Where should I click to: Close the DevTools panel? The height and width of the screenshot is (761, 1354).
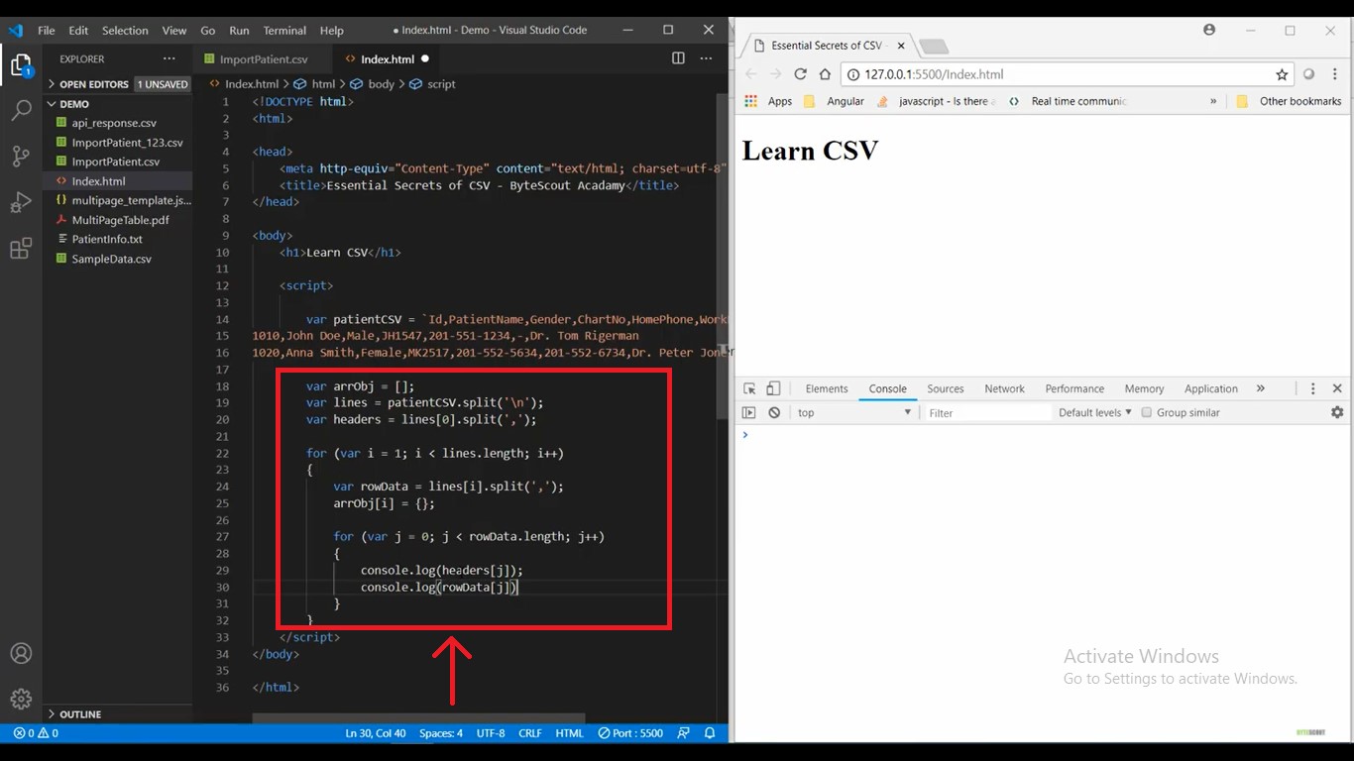point(1337,388)
